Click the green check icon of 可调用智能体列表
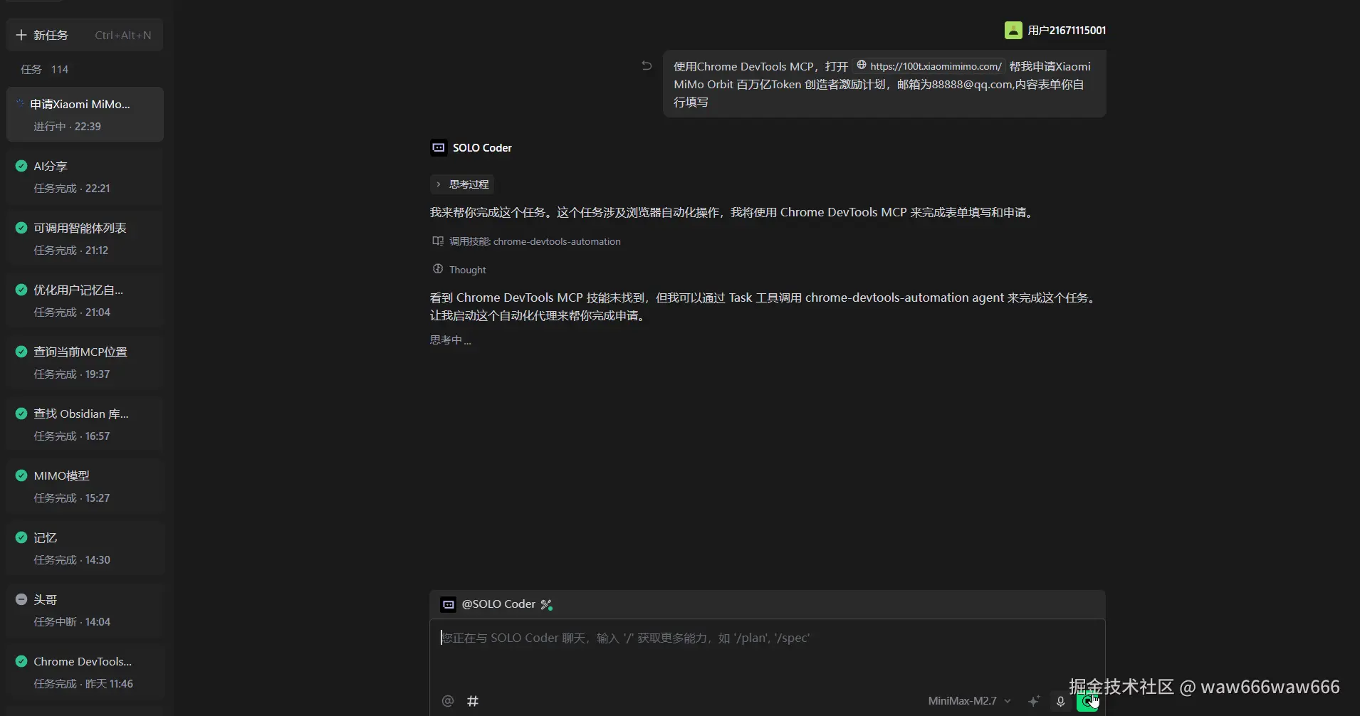 [x=21, y=228]
